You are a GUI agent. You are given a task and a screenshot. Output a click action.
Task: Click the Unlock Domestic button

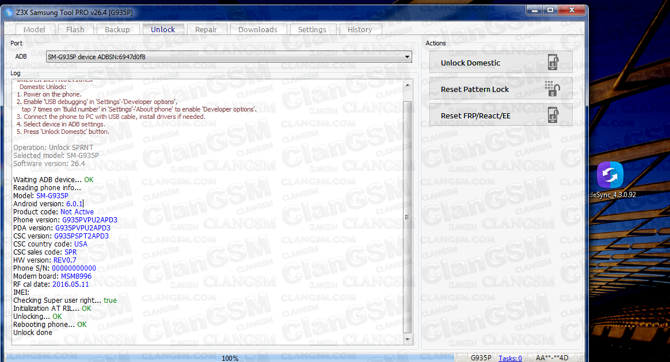pyautogui.click(x=501, y=62)
